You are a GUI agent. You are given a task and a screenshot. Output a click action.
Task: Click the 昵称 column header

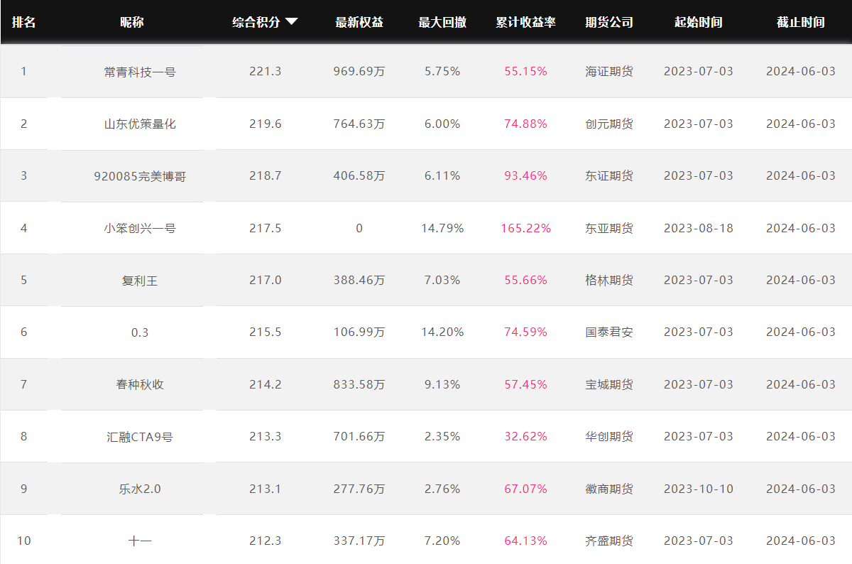coord(132,22)
